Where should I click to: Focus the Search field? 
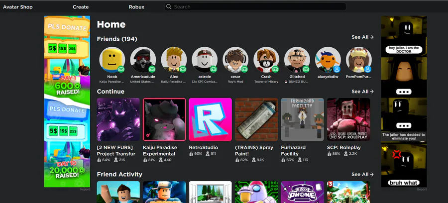tap(255, 6)
